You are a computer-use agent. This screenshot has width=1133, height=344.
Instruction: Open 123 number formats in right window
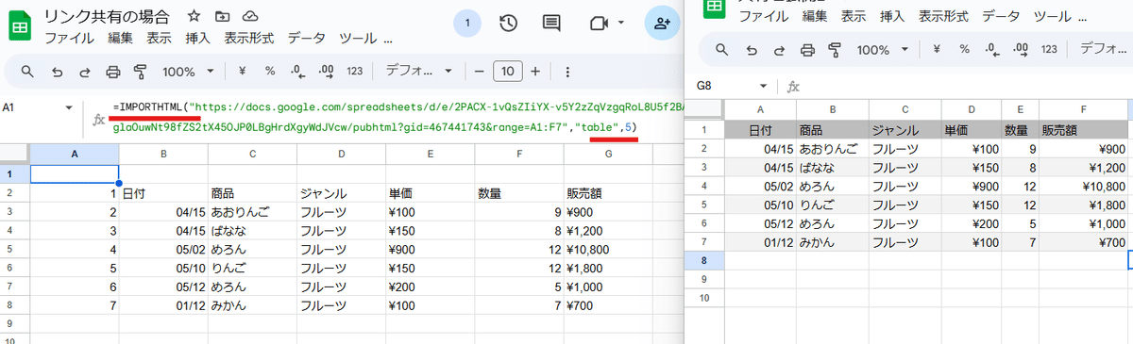(1048, 50)
